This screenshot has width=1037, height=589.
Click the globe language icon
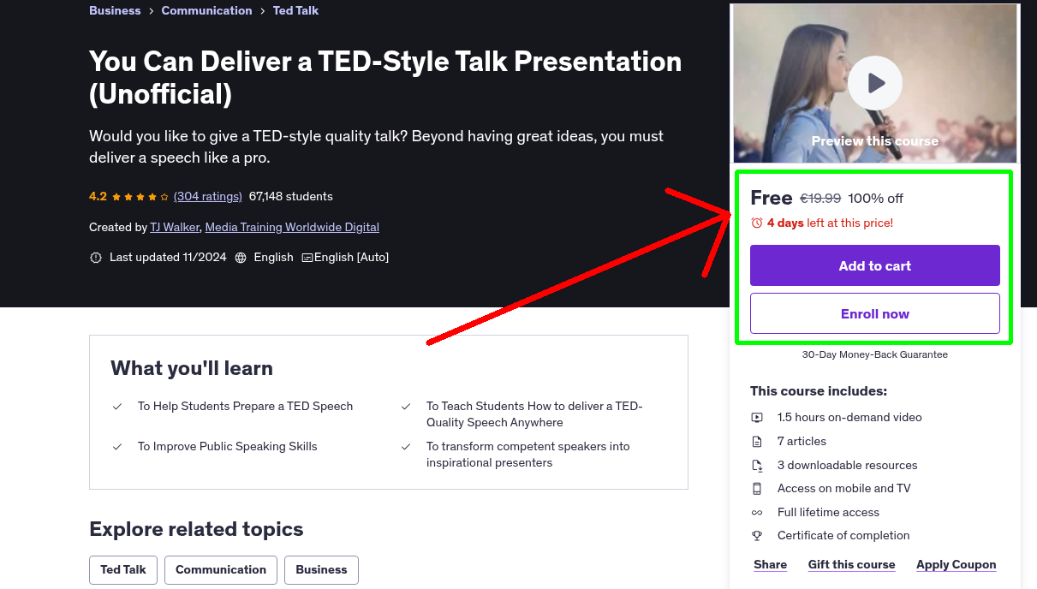click(x=241, y=258)
